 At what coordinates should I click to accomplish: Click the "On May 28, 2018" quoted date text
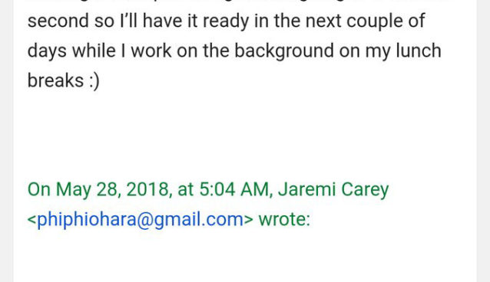(x=98, y=189)
